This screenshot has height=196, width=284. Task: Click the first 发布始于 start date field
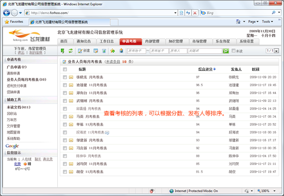click(x=137, y=51)
